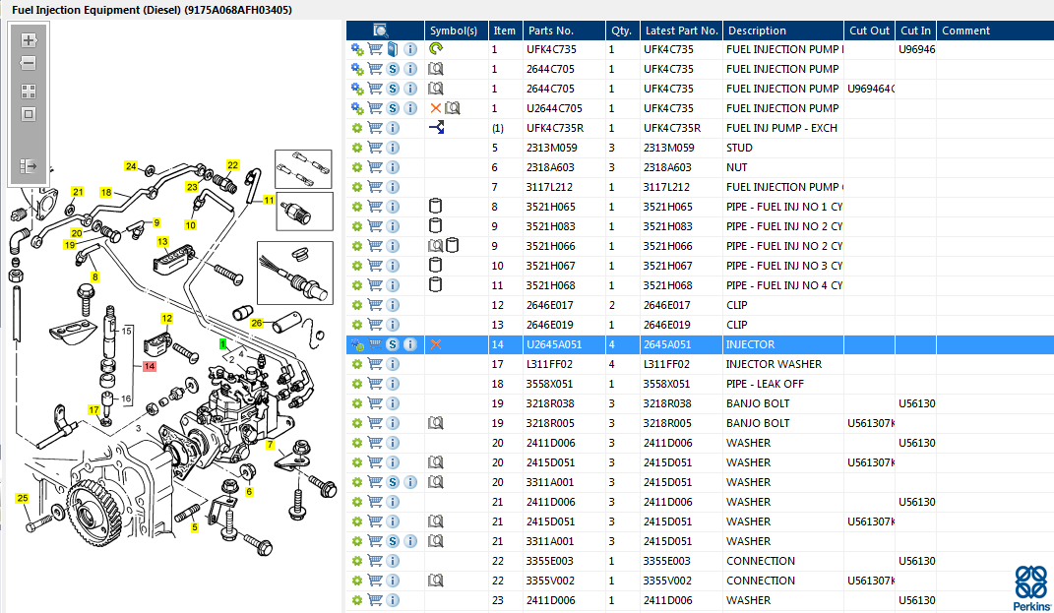Add PIPE - LEAK OFF 3558X051 to cart

pos(375,384)
